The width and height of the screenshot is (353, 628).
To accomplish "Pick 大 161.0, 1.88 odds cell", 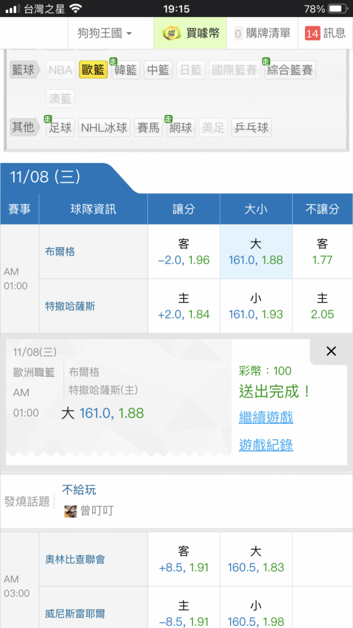I will pos(256,252).
